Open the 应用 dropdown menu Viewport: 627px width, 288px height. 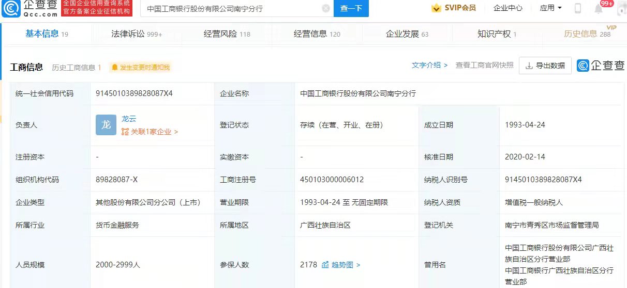tap(550, 8)
